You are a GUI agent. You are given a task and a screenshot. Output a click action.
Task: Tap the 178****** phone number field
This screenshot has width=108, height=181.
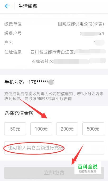coord(41,82)
